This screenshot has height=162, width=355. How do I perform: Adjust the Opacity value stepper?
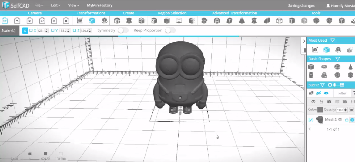coord(345,110)
